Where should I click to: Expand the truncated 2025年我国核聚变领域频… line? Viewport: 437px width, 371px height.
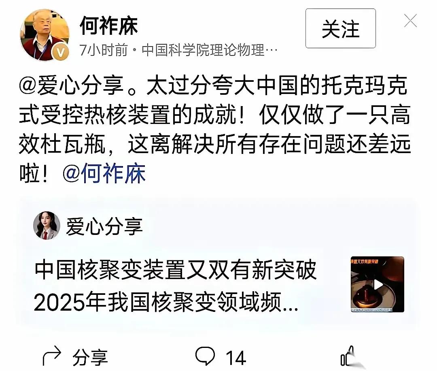point(166,302)
